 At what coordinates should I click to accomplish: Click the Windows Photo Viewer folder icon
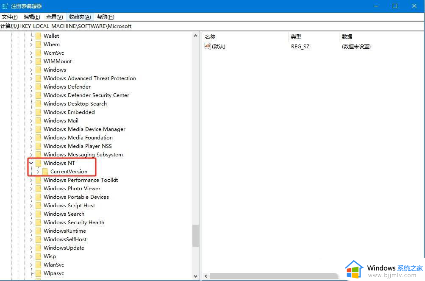coord(38,188)
